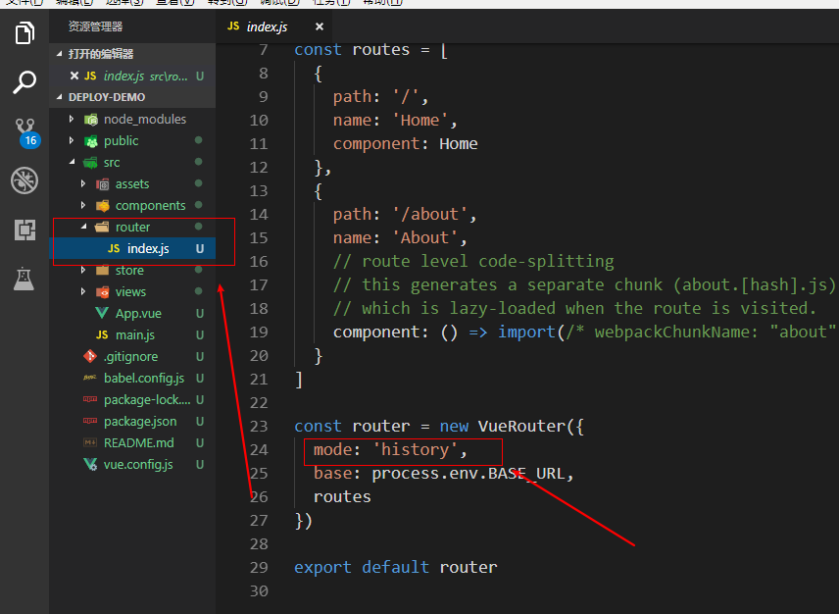Select the assets folder name

(132, 184)
